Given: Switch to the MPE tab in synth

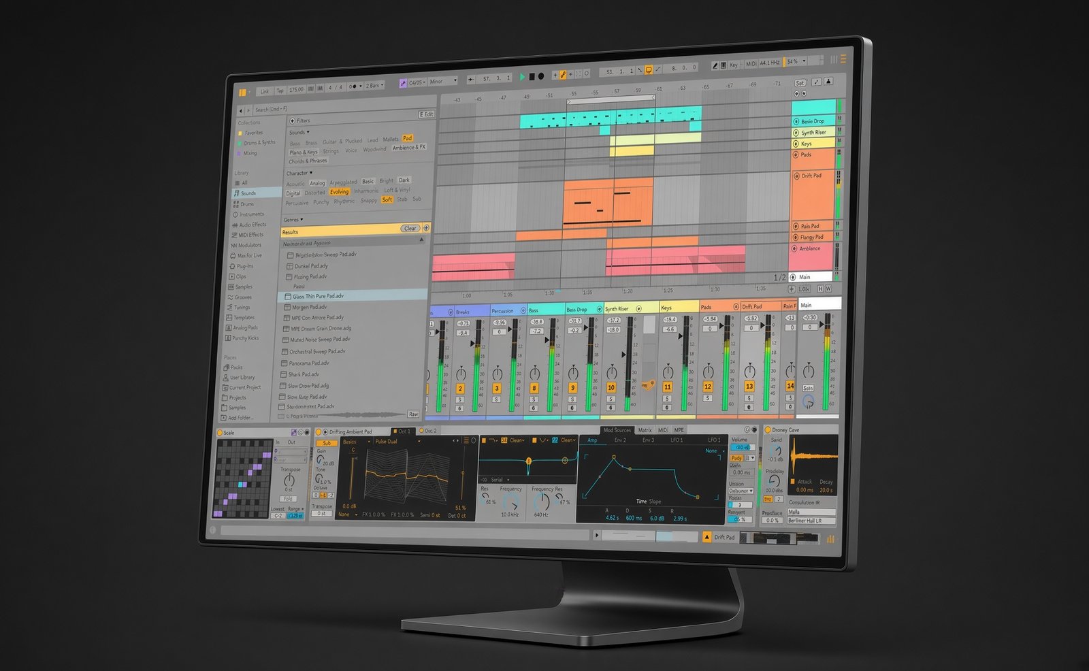Looking at the screenshot, I should click(x=679, y=430).
